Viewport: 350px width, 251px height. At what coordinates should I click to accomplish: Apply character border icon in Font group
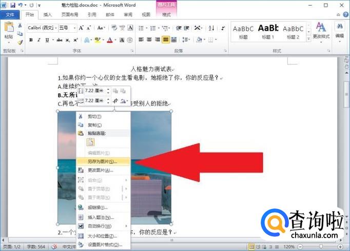pos(130,28)
